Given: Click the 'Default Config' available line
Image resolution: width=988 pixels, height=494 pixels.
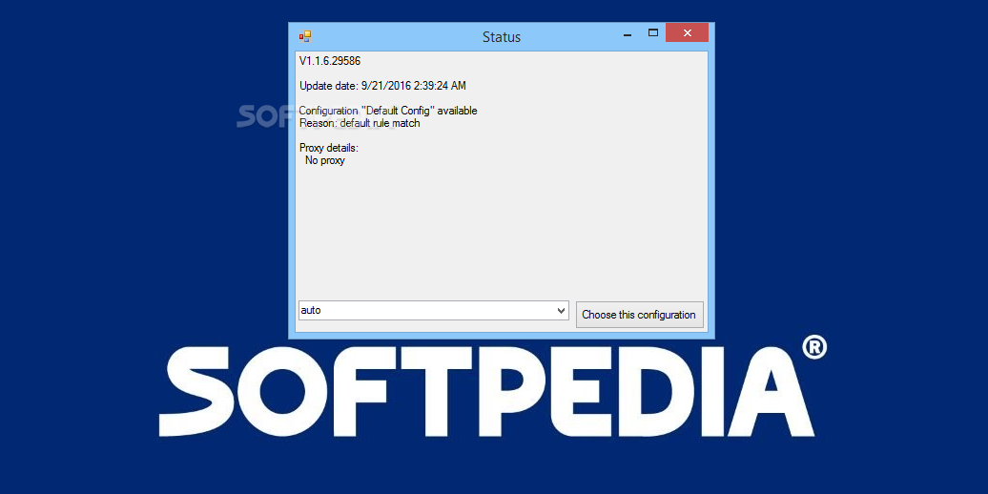Looking at the screenshot, I should (388, 111).
